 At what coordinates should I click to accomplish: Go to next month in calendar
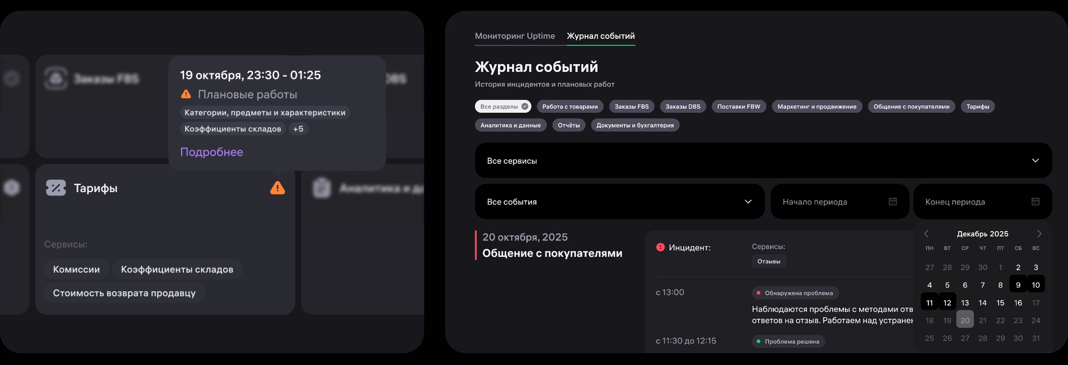coord(1039,234)
